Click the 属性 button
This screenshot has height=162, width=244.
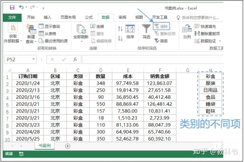point(97,34)
